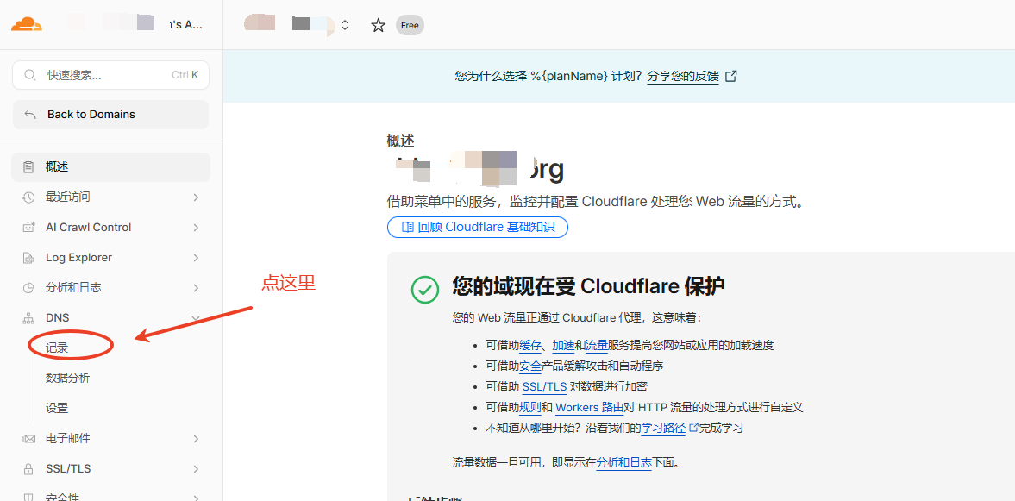Open the 分享您的反馈 link
1015x501 pixels.
pos(683,76)
